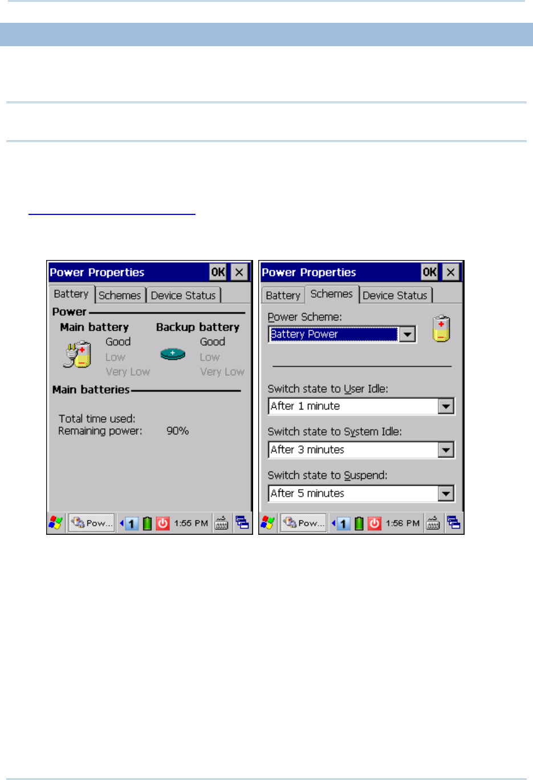The width and height of the screenshot is (533, 780).
Task: Expand the Power Scheme dropdown arrow
Action: click(x=407, y=335)
